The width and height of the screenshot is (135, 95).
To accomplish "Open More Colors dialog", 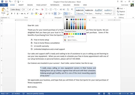I will coord(75,40).
